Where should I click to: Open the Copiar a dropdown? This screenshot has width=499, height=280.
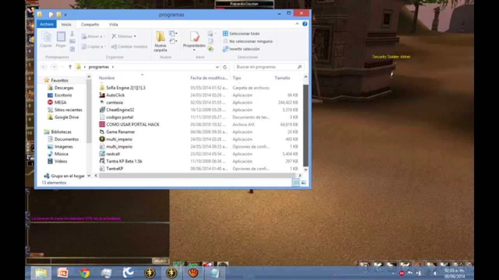pos(94,47)
